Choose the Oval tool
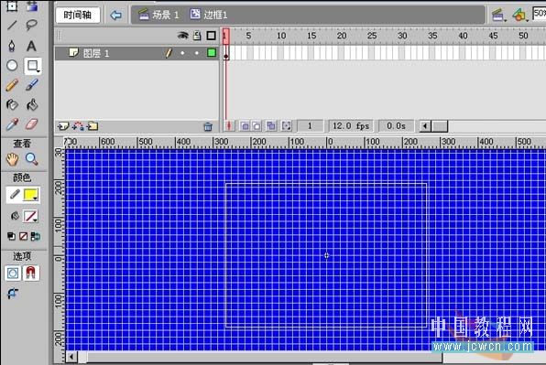Image resolution: width=546 pixels, height=365 pixels. tap(12, 65)
